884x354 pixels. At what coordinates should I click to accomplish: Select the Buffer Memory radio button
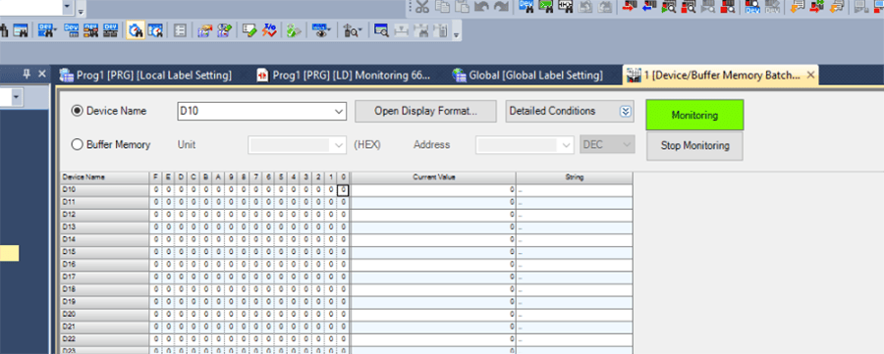(78, 144)
